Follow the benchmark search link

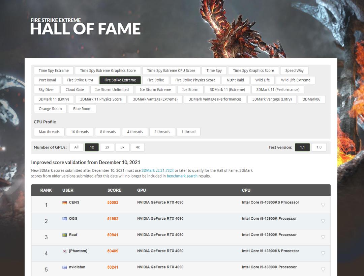[x=182, y=176]
